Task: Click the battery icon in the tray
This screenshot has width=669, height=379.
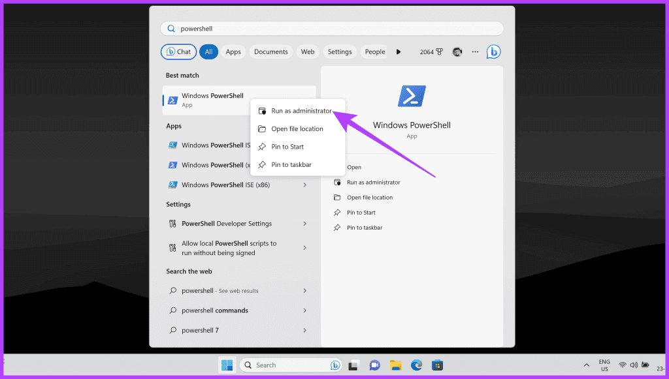Action: [x=645, y=365]
